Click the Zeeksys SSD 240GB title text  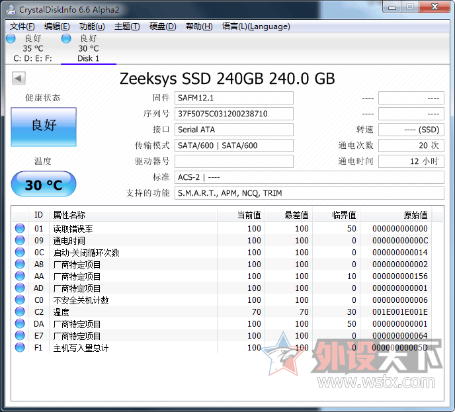(x=227, y=79)
